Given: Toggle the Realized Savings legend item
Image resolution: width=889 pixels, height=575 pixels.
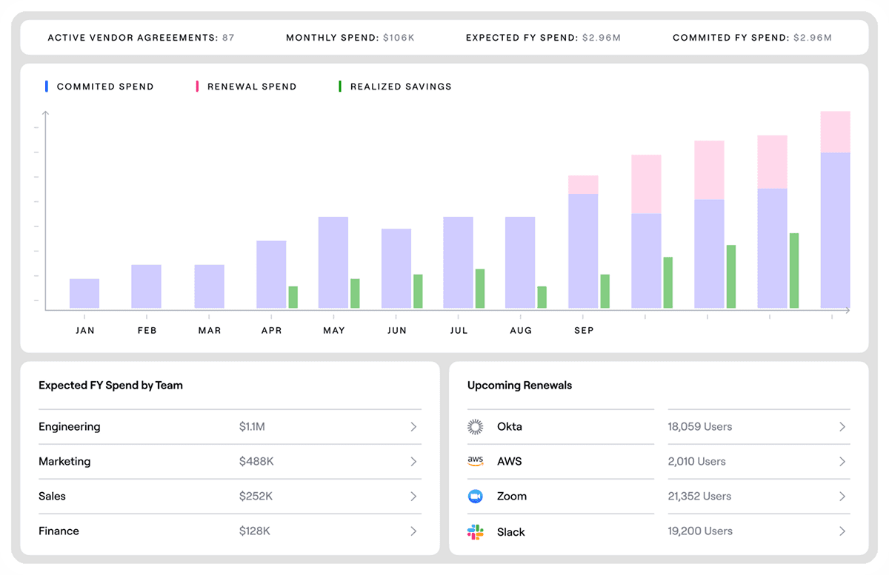Looking at the screenshot, I should [x=395, y=87].
